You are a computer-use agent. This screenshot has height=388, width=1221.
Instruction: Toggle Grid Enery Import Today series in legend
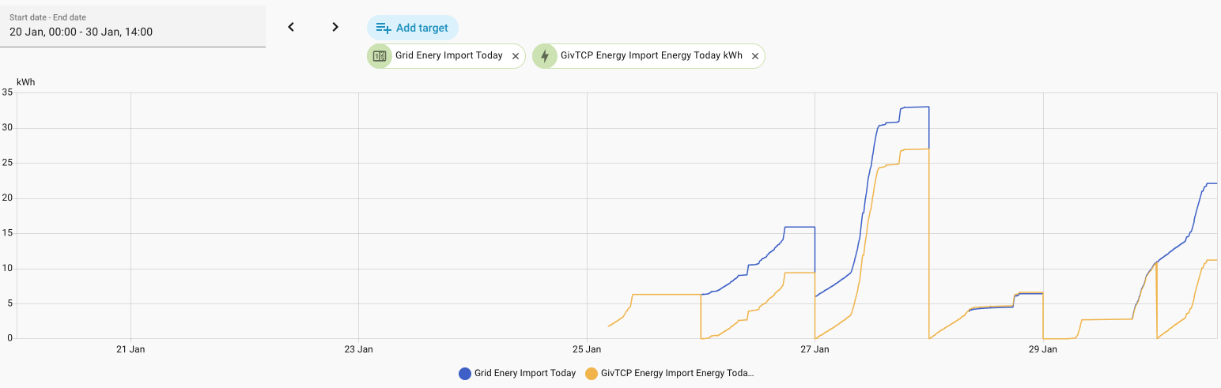[x=524, y=374]
